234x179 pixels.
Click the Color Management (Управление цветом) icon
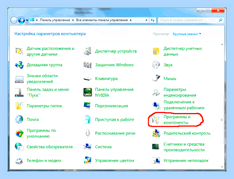[88, 160]
